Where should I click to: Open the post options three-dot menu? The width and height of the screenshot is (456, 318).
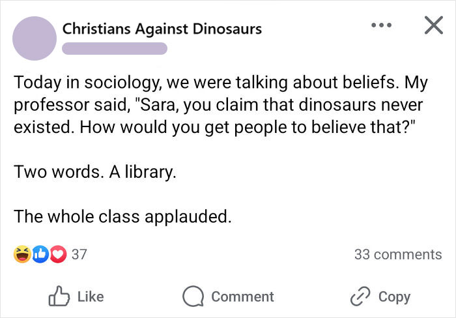[380, 27]
